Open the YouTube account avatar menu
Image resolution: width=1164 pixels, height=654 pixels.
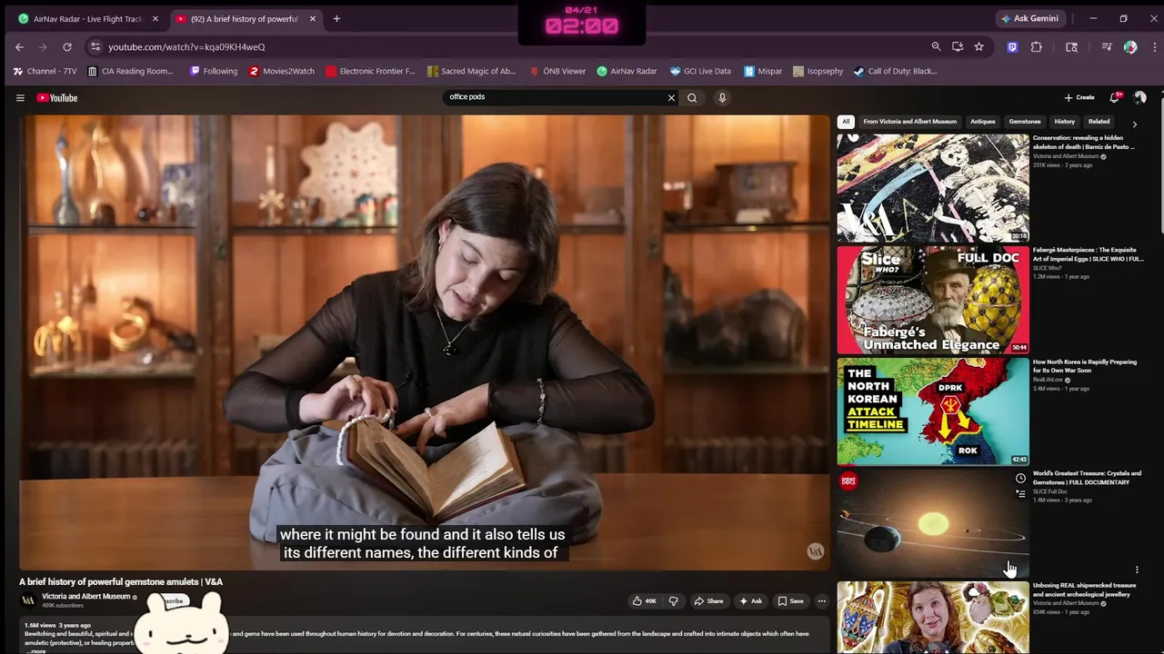(x=1140, y=97)
